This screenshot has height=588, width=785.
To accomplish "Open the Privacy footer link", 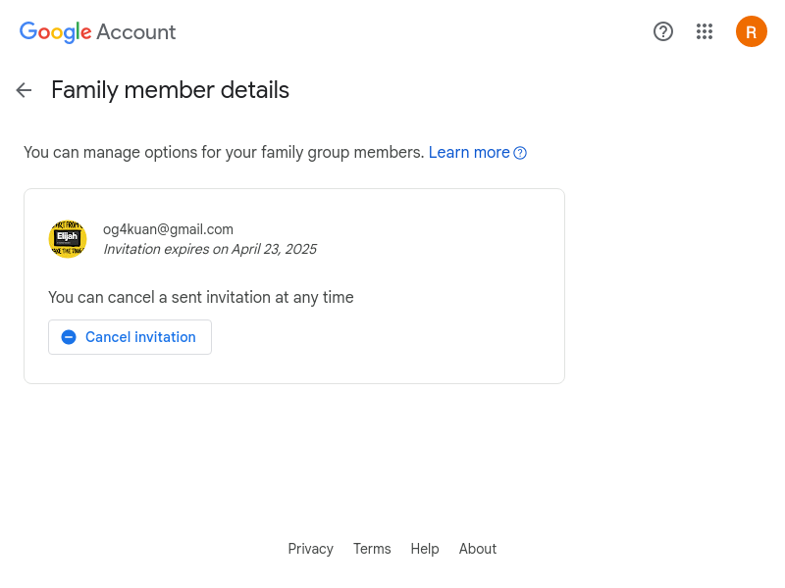I will click(310, 549).
